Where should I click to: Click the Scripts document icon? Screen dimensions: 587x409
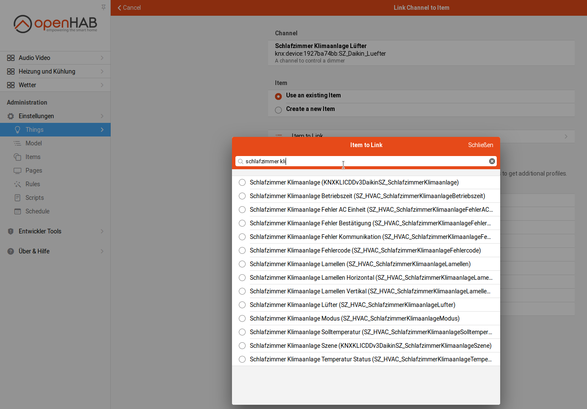click(17, 198)
